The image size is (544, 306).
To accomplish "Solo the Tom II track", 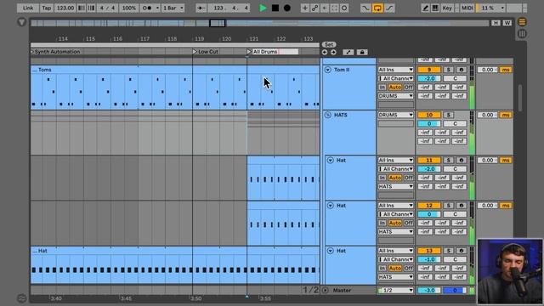I will pos(448,70).
